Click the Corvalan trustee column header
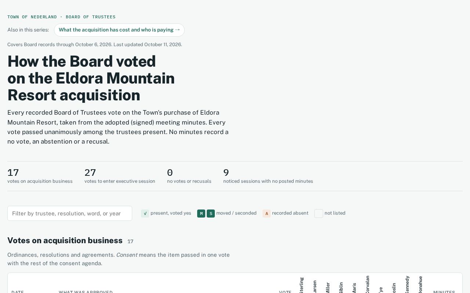 (367, 284)
